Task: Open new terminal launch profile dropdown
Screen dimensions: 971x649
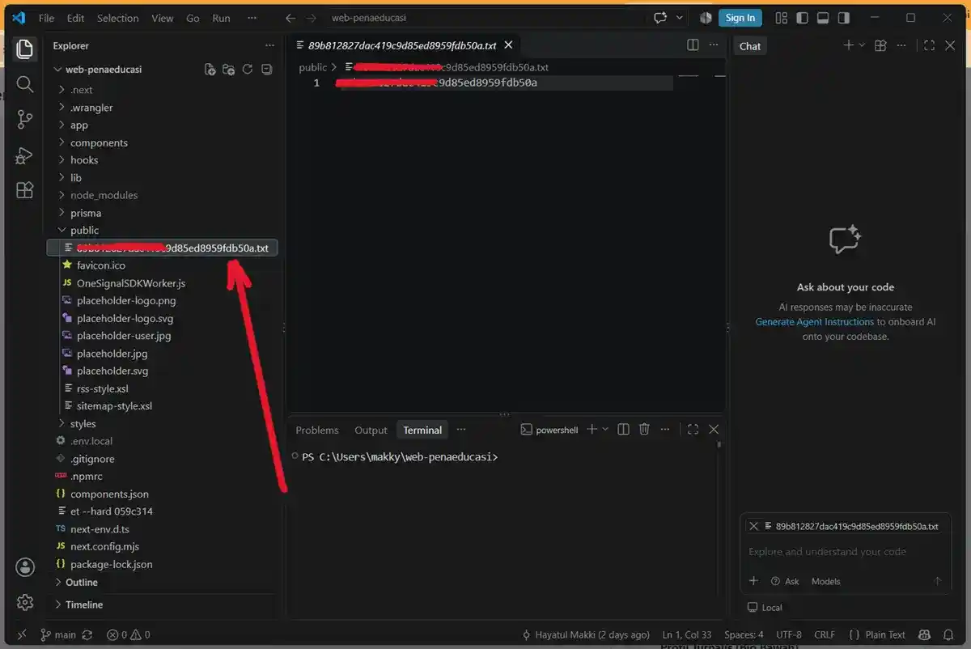Action: pyautogui.click(x=605, y=430)
